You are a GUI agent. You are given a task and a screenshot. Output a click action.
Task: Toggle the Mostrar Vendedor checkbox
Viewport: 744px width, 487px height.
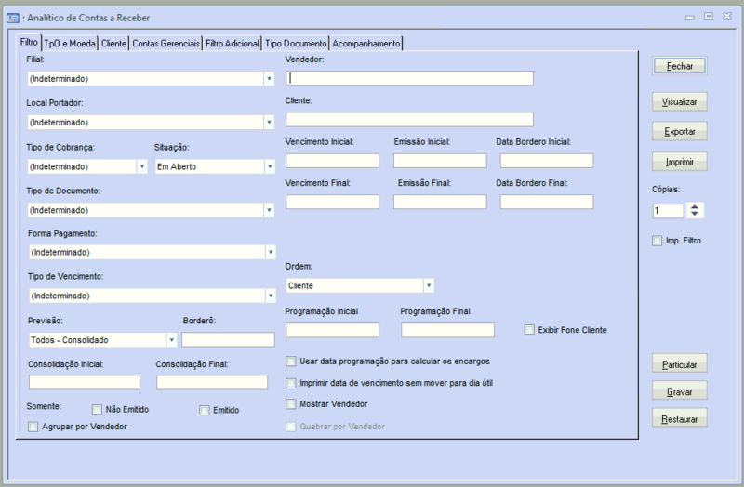(290, 404)
